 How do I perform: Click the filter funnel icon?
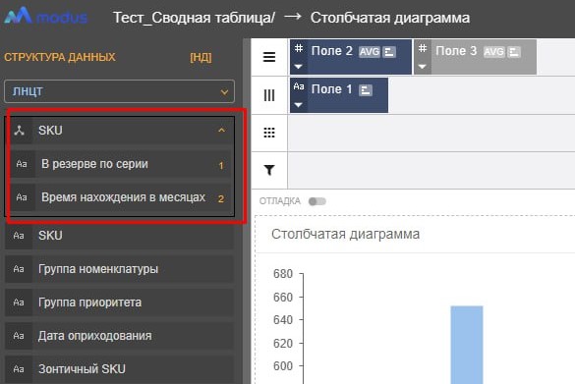click(x=269, y=170)
